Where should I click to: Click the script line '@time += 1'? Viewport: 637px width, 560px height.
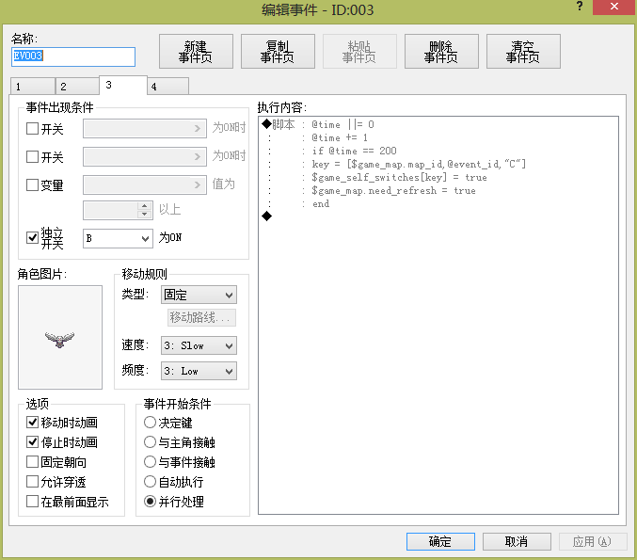340,137
